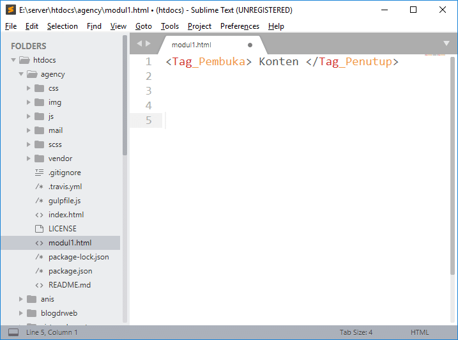Expand the vendor folder
Viewport: 458px width, 340px height.
pos(28,158)
